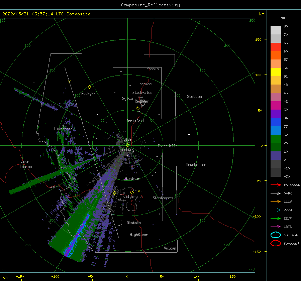The height and width of the screenshot is (281, 301).
Task: Click the magenta 18TS arrow icon
Action: (276, 227)
